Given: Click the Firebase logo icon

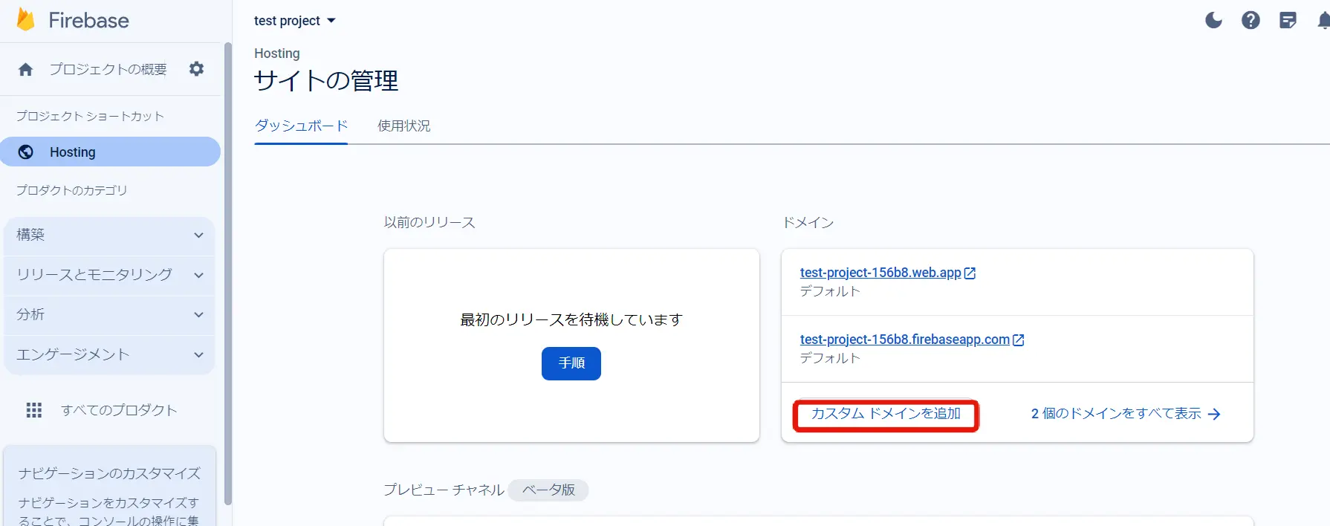Looking at the screenshot, I should pos(26,20).
